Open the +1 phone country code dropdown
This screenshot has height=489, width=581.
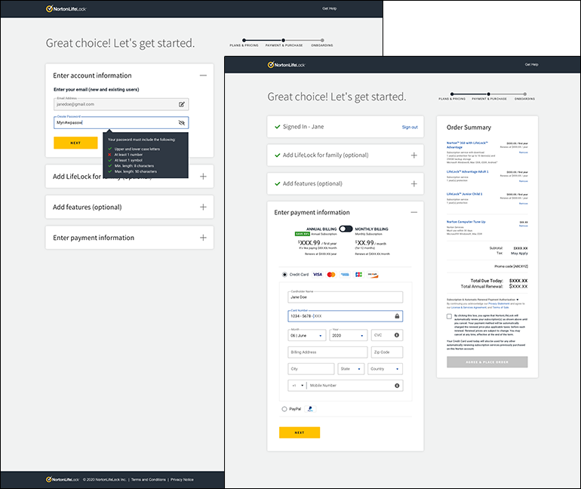pyautogui.click(x=297, y=386)
